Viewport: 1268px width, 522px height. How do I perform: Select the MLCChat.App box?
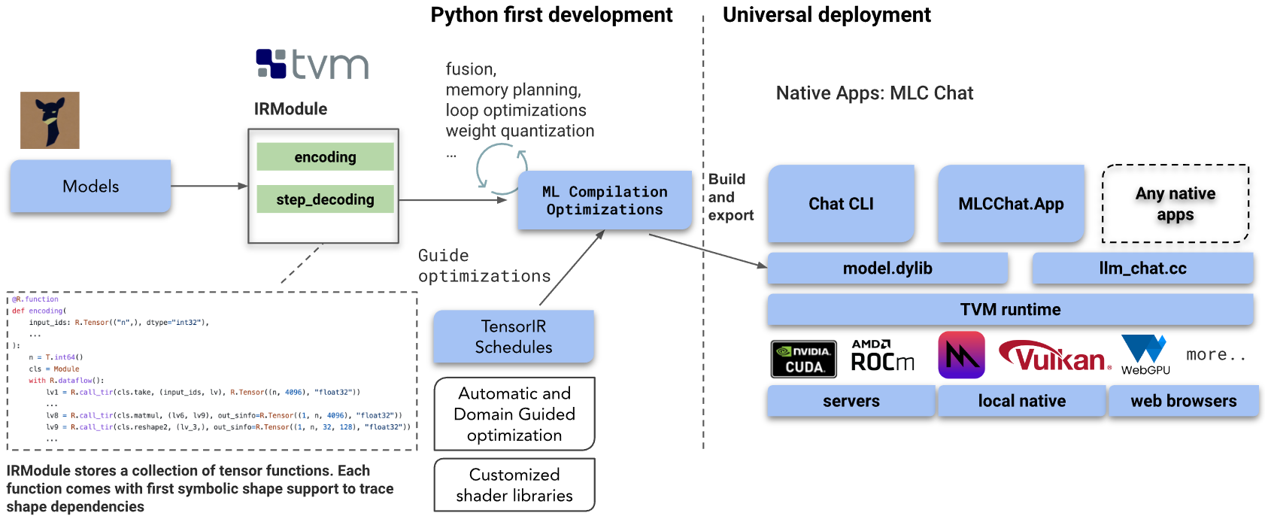[1011, 204]
